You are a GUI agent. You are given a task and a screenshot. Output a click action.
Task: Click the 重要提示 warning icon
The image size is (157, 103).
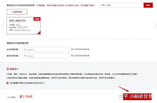(x=8, y=69)
